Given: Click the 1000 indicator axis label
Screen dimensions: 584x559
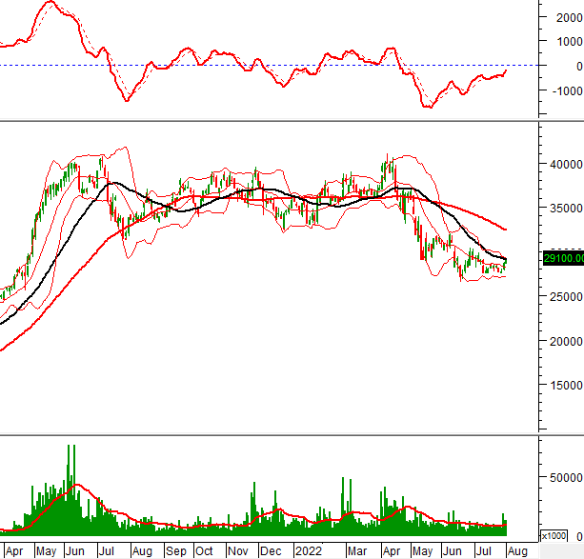Looking at the screenshot, I should click(x=570, y=42).
